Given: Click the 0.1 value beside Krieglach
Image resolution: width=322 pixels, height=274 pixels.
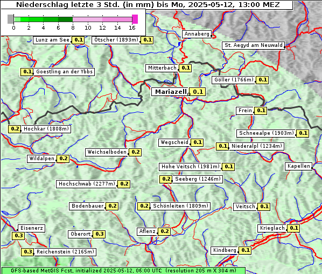Looking at the screenshot, I should (294, 228).
